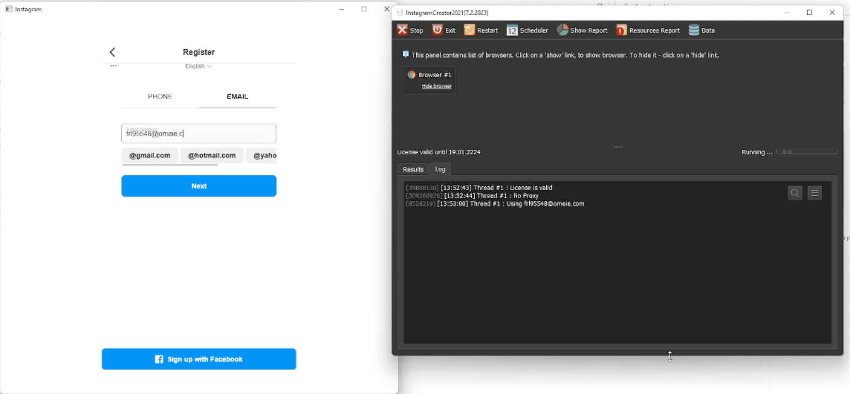This screenshot has height=394, width=850.
Task: Maximize the InstagramCreator2021 window
Action: click(x=810, y=12)
